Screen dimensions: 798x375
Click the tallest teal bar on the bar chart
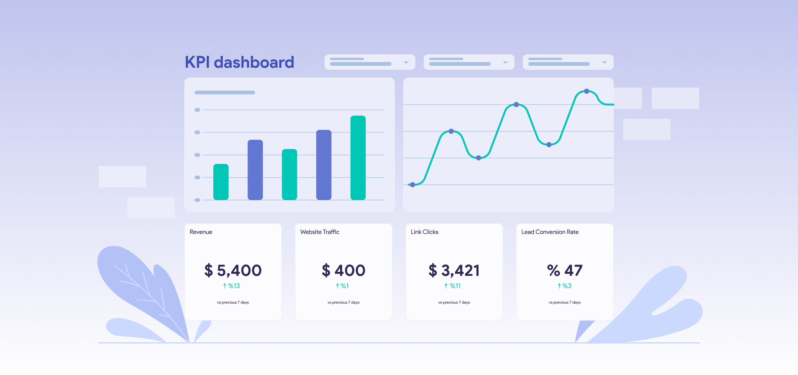[x=357, y=157]
